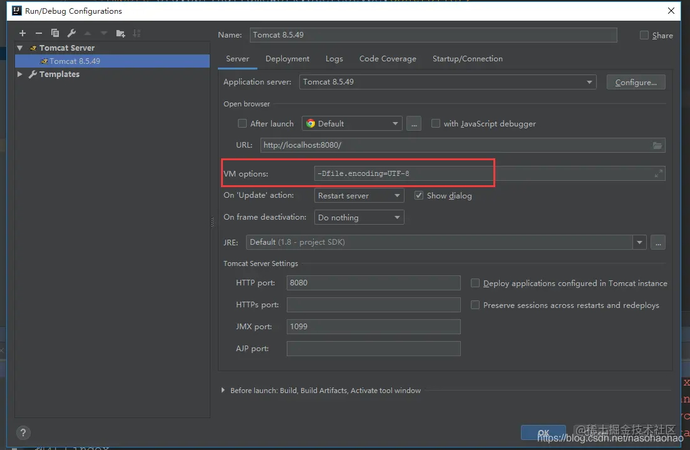Open edit defaults wrench icon in toolbar
Image resolution: width=690 pixels, height=450 pixels.
point(71,33)
